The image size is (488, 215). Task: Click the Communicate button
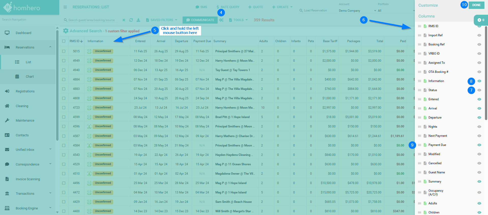200,20
